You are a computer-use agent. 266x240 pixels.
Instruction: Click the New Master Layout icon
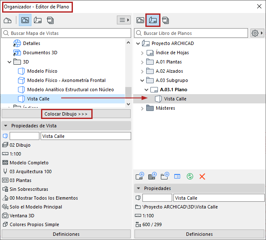coord(152,176)
